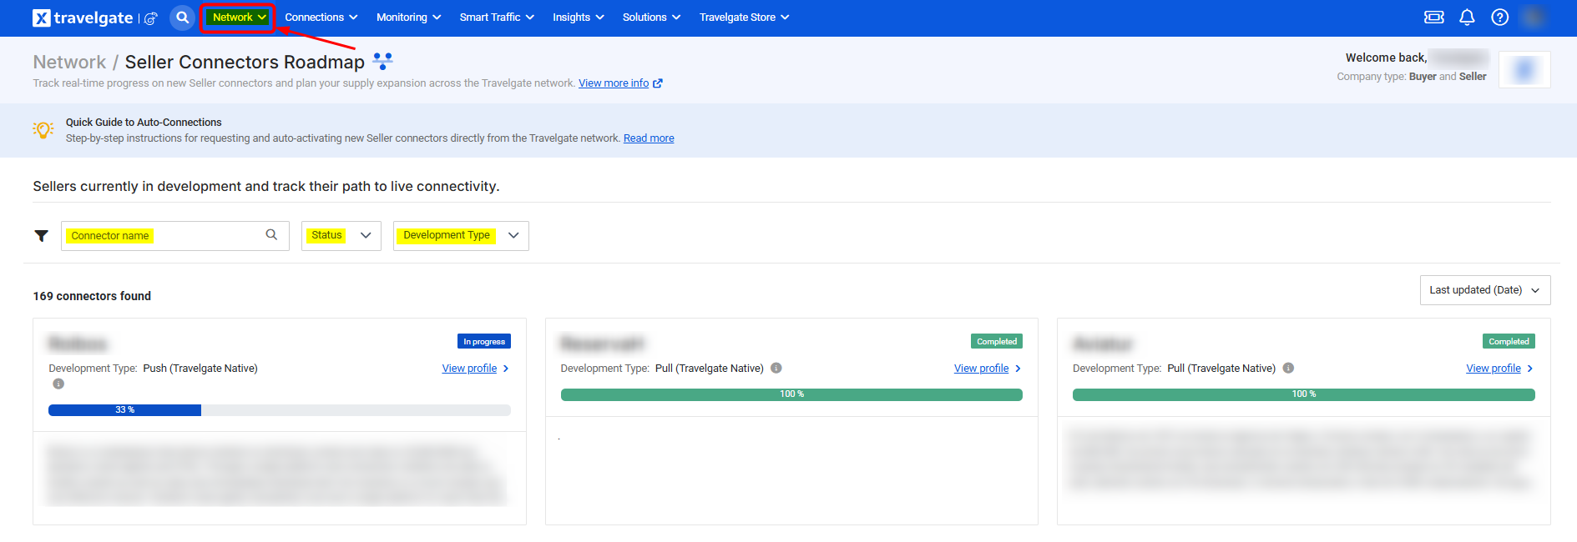Click info icon on second connector card

click(776, 368)
